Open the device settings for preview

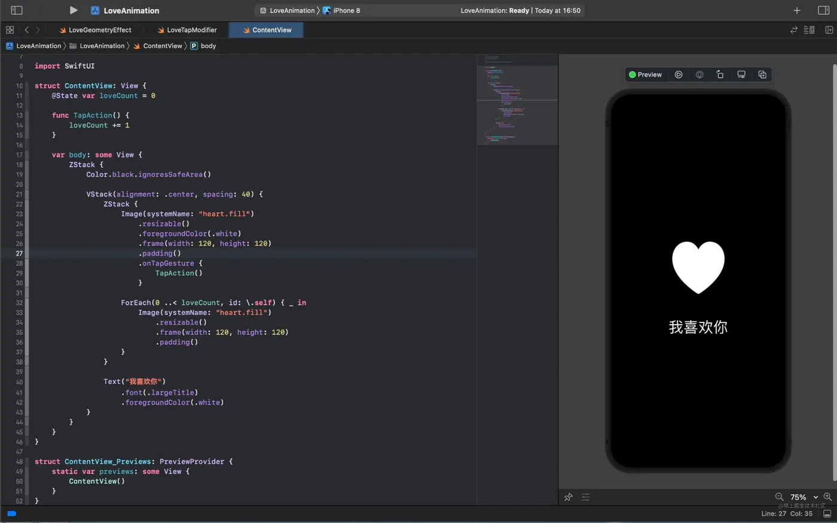click(x=741, y=75)
